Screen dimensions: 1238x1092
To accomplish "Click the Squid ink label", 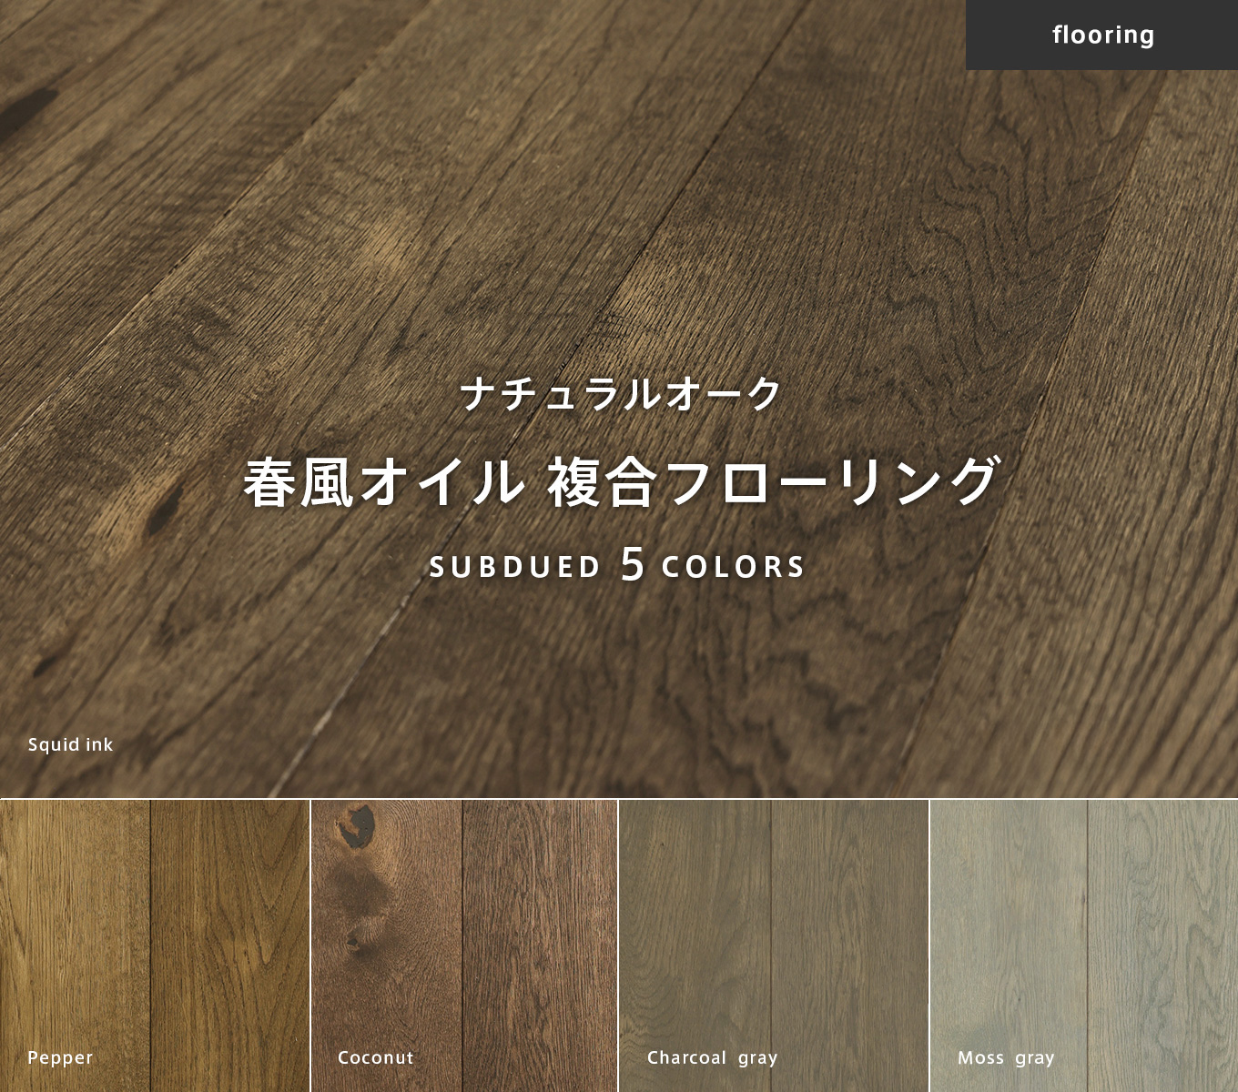I will tap(70, 744).
